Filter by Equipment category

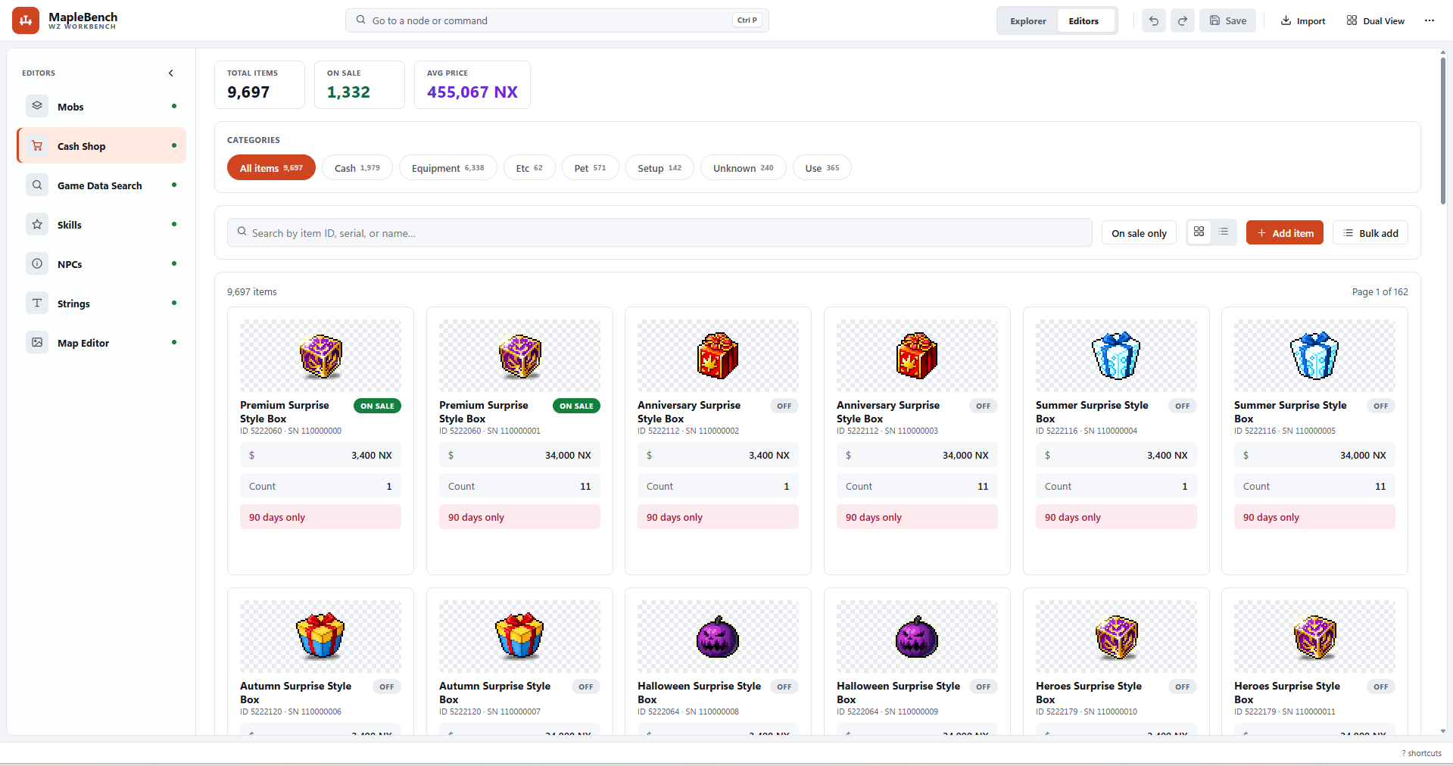[447, 168]
